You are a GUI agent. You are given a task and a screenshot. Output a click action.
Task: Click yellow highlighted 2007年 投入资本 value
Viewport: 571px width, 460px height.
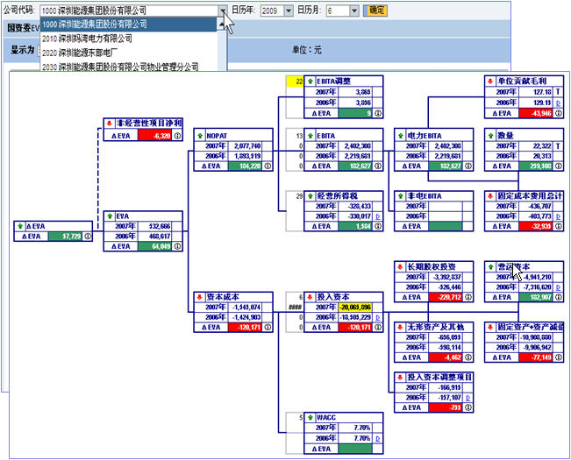pyautogui.click(x=355, y=308)
